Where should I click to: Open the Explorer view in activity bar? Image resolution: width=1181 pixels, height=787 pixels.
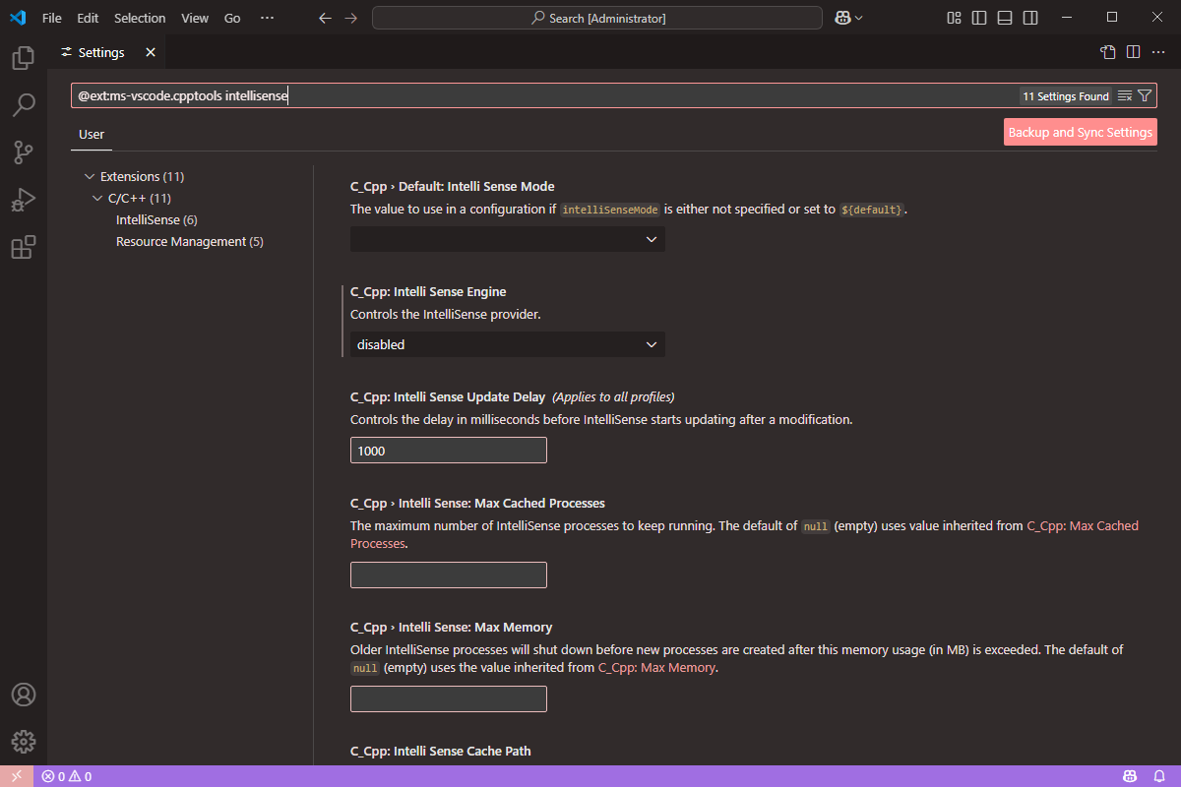coord(24,58)
